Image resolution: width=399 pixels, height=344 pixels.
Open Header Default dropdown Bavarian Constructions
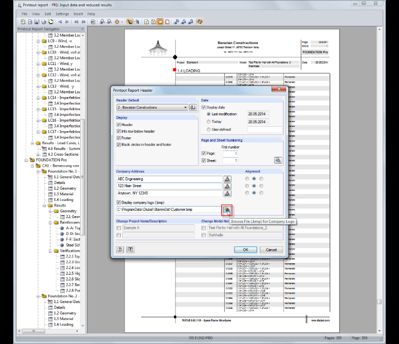(152, 107)
